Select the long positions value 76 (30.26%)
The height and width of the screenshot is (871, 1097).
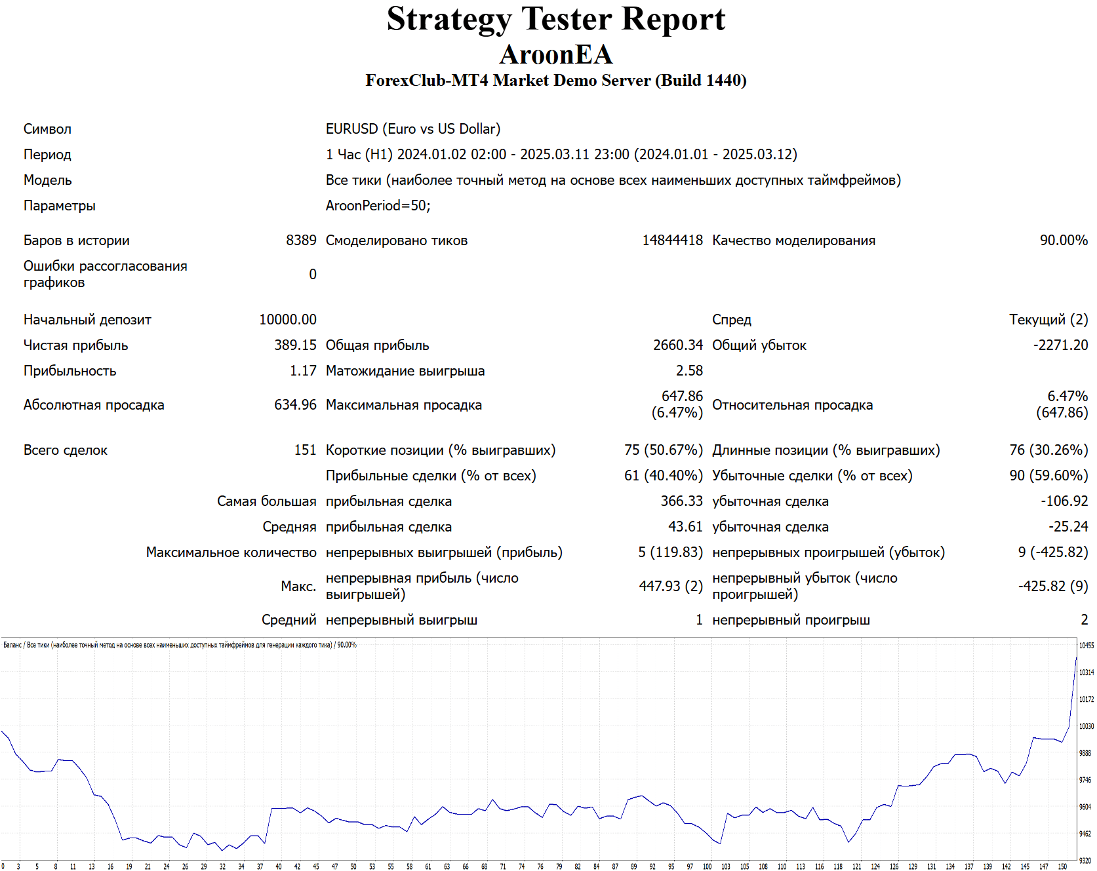click(1048, 450)
